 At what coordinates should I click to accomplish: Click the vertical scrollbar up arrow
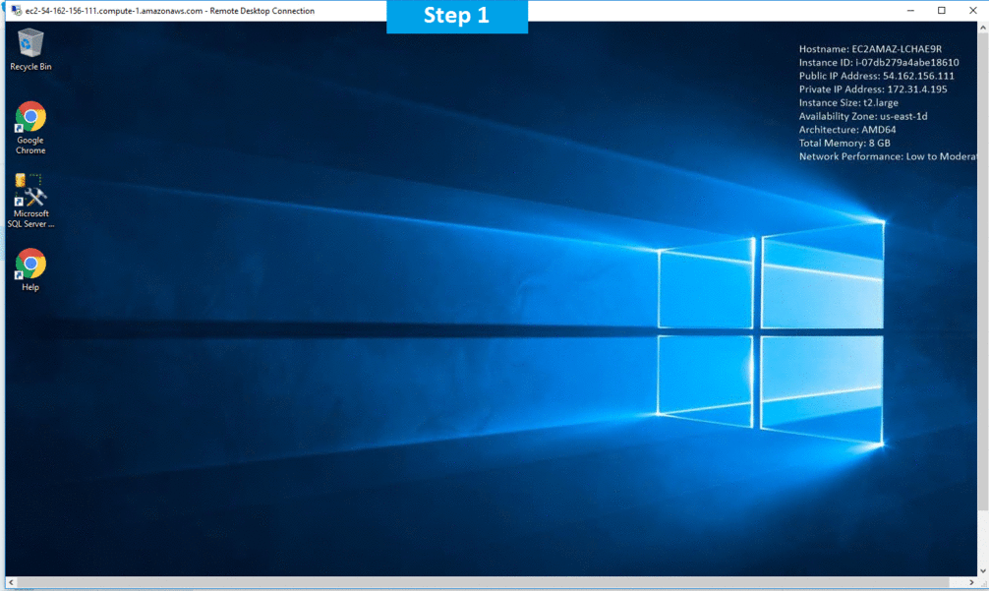984,28
